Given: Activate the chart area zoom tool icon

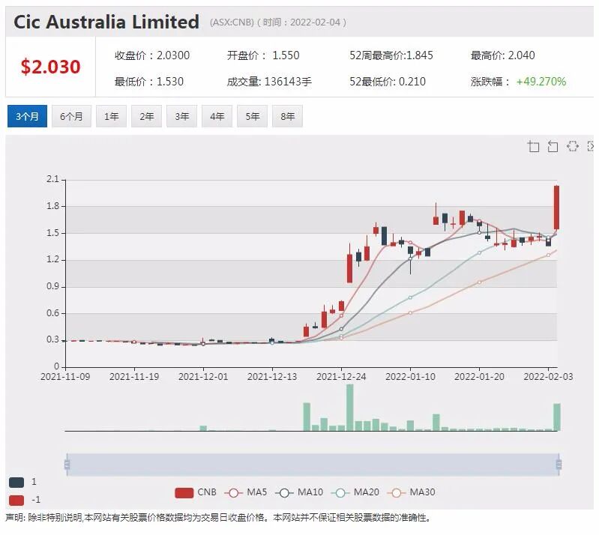Looking at the screenshot, I should click(x=533, y=146).
